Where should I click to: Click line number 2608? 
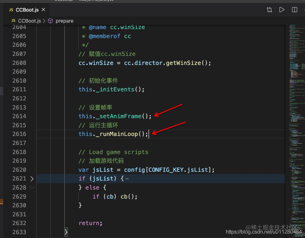(x=19, y=63)
